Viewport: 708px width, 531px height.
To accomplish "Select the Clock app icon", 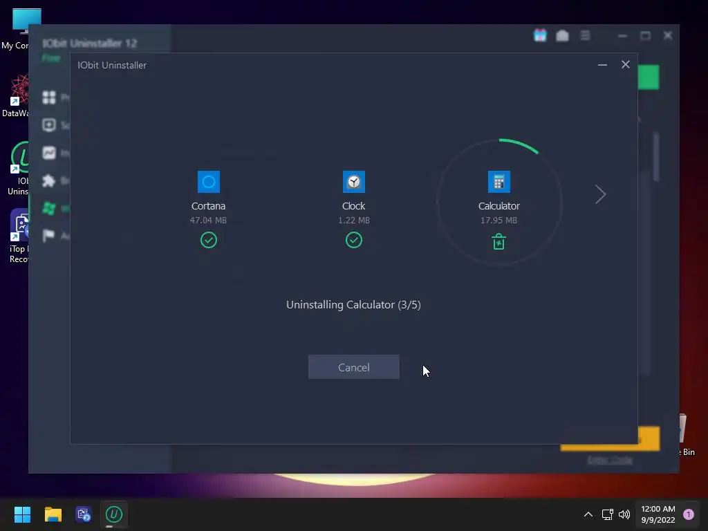I will (353, 182).
